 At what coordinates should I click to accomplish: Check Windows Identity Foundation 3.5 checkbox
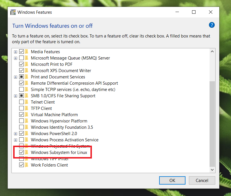click(21, 127)
